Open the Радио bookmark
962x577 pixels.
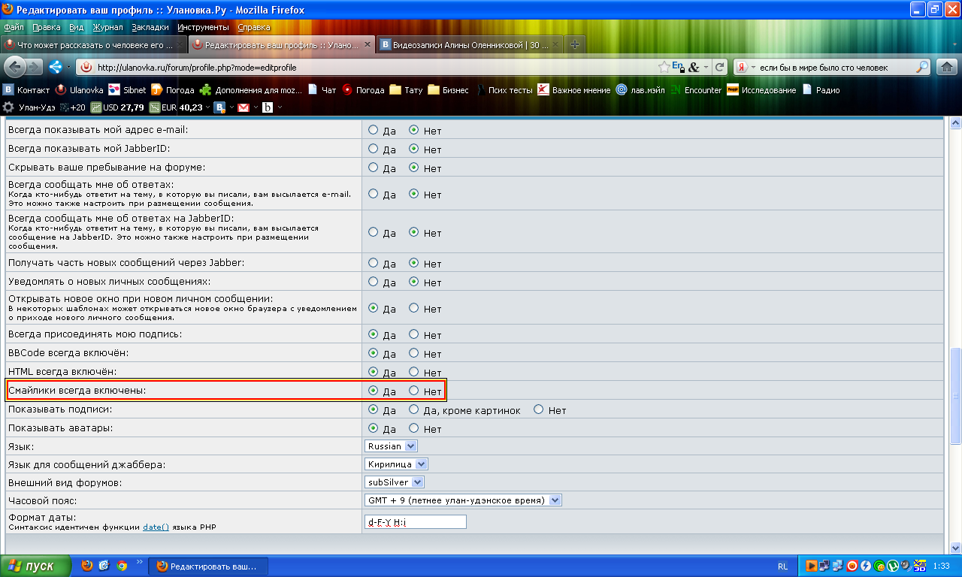(x=821, y=90)
